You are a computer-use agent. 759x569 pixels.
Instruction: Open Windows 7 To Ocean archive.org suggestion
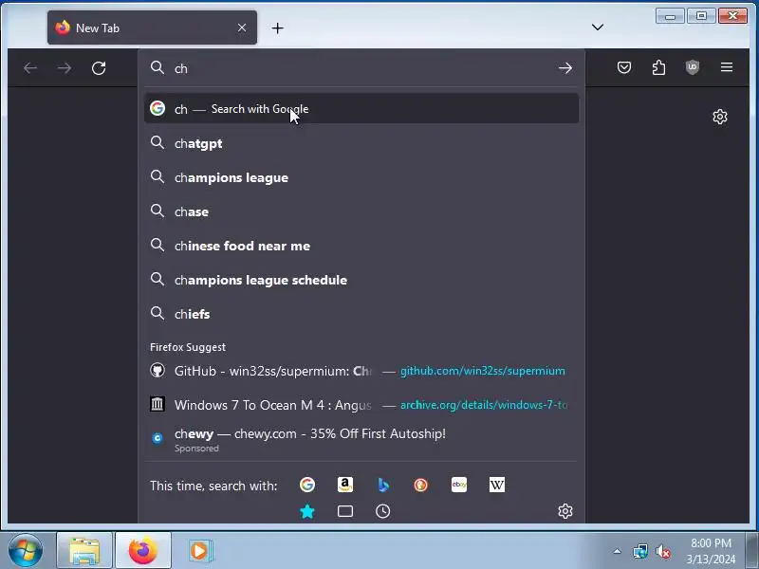(361, 405)
